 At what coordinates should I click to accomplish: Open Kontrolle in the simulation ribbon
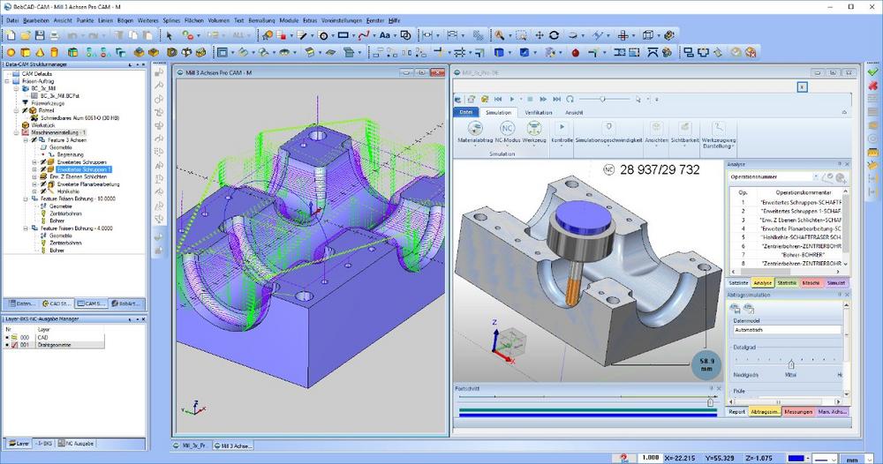[562, 132]
